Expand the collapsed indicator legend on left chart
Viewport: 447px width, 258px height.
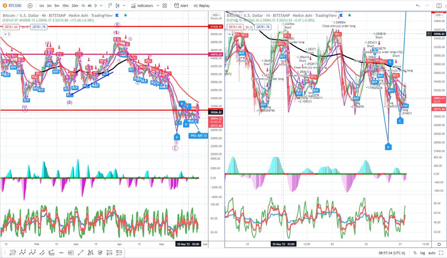click(x=7, y=34)
